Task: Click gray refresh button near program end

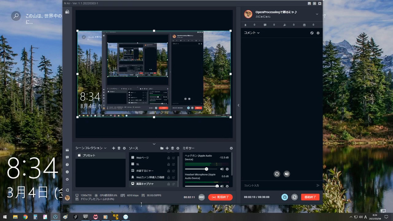Action: (294, 197)
